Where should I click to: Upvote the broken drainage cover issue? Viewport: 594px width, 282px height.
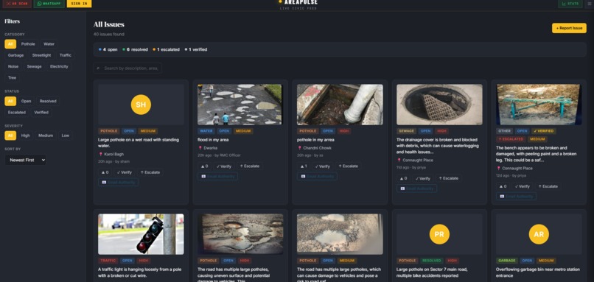point(403,178)
